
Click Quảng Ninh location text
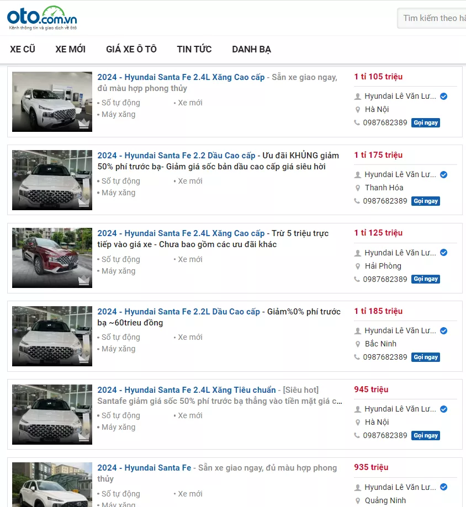385,500
